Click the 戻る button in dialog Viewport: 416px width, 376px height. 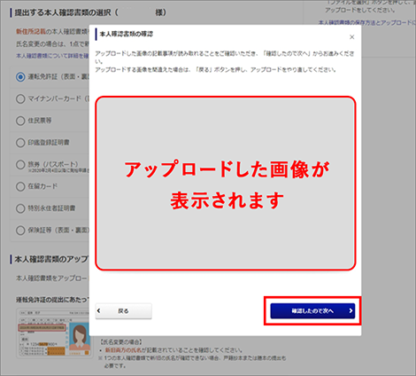pos(123,311)
